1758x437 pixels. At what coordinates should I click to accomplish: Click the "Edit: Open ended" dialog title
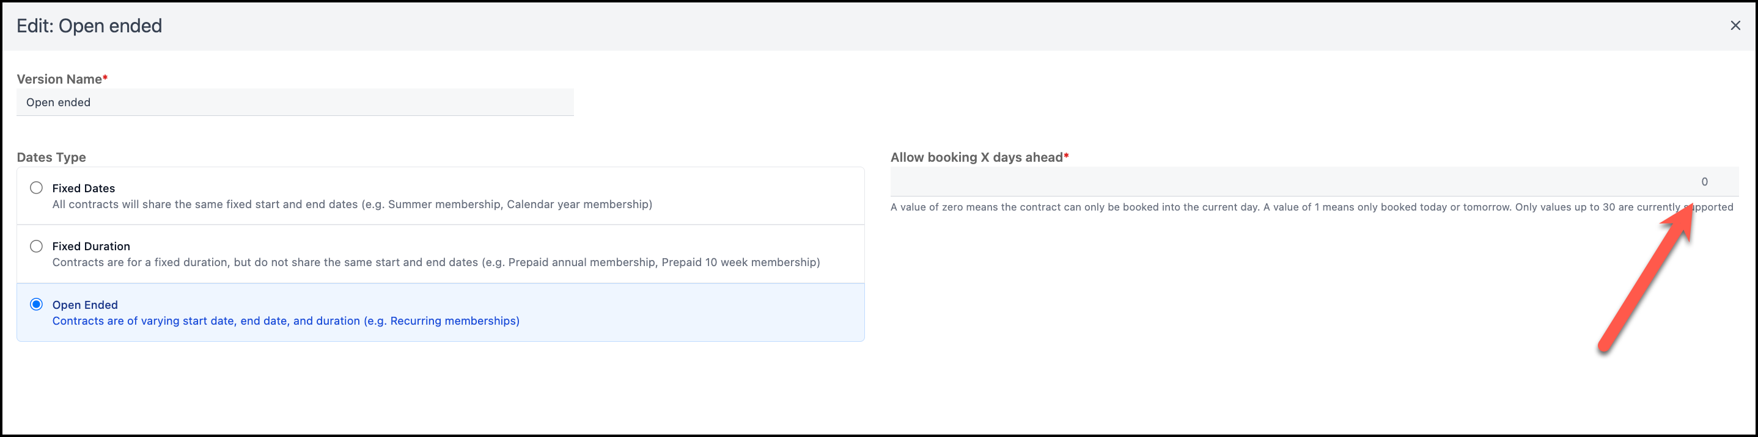(89, 26)
